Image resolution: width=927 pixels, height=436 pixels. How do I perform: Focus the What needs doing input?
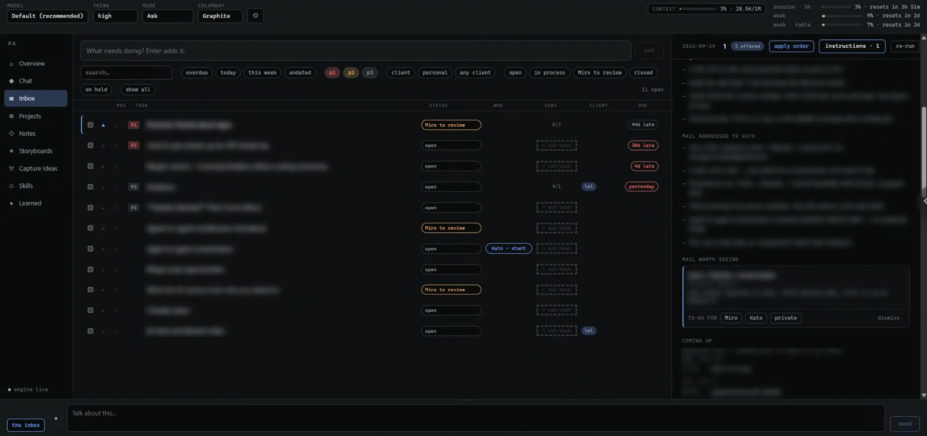pyautogui.click(x=356, y=51)
